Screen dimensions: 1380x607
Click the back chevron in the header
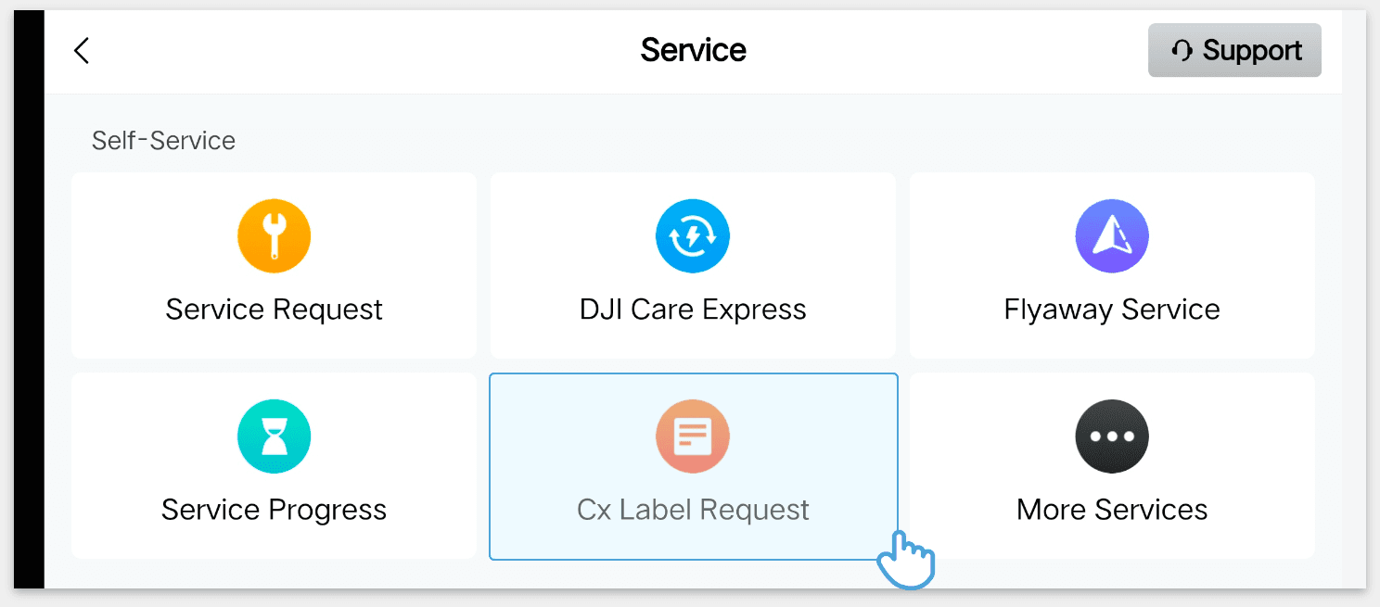pos(81,51)
